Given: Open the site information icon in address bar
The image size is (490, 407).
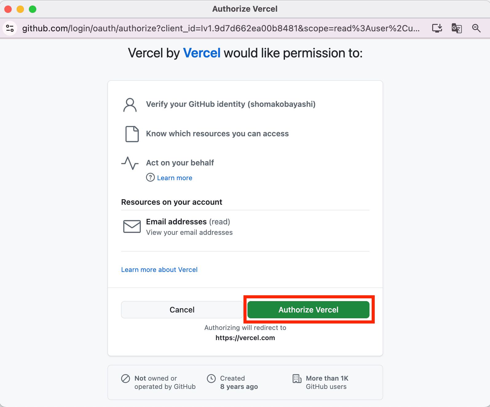Looking at the screenshot, I should pos(10,28).
